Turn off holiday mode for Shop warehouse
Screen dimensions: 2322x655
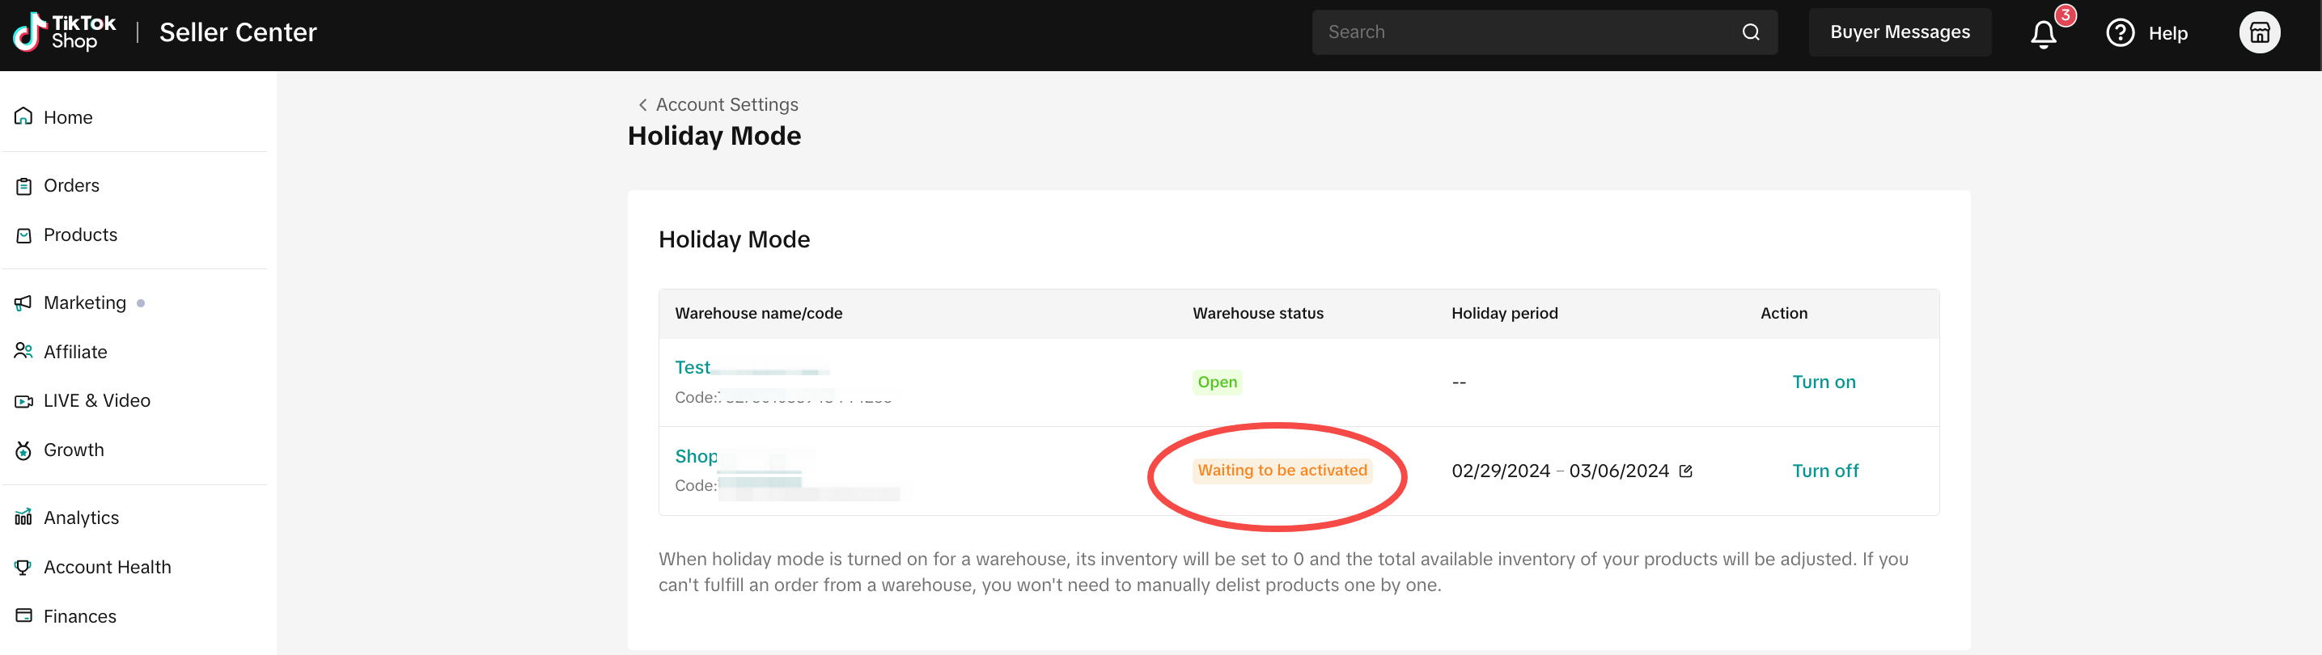(x=1824, y=471)
